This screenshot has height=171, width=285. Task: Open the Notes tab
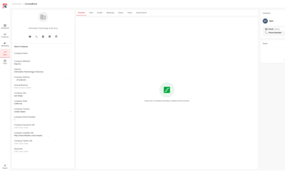tap(121, 13)
